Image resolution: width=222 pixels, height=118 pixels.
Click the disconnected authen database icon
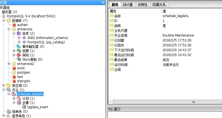14,25
